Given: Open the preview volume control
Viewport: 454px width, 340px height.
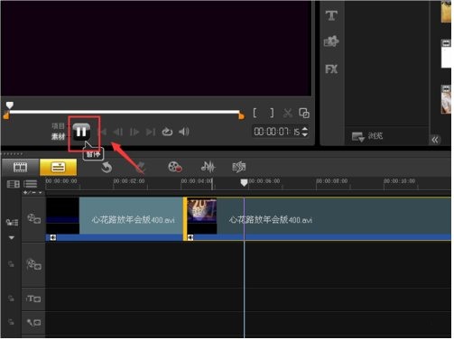Looking at the screenshot, I should 184,132.
